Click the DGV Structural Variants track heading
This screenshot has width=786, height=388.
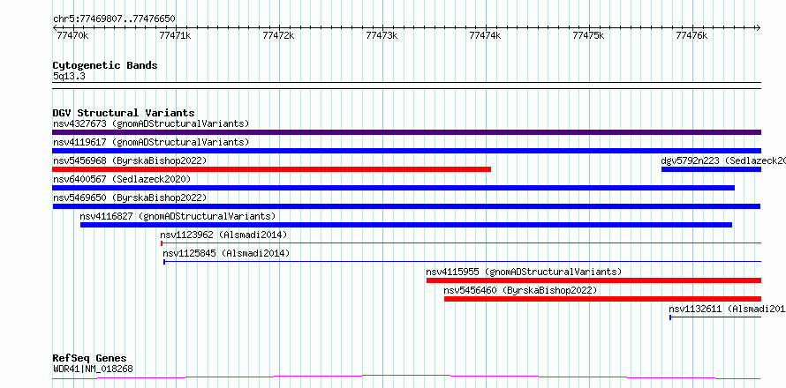click(124, 113)
